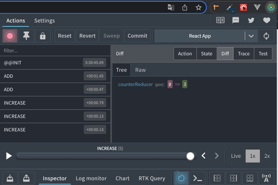The width and height of the screenshot is (278, 185).
Task: Switch to Inspector monitor
Action: [x=54, y=178]
